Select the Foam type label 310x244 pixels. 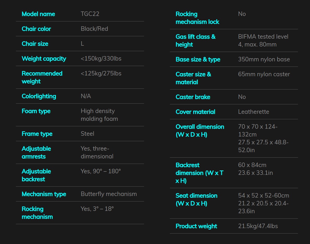coord(36,111)
